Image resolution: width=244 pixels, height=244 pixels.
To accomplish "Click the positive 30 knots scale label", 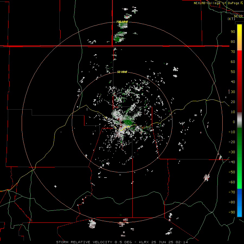I will (233, 92).
